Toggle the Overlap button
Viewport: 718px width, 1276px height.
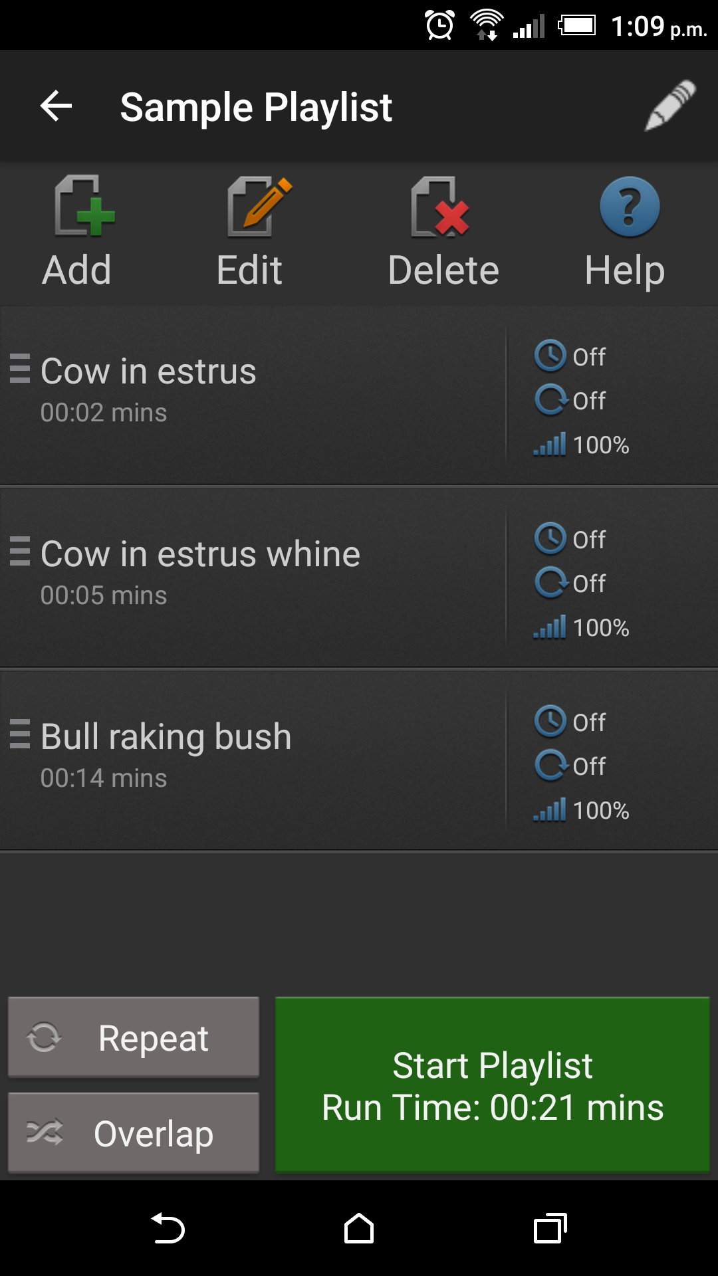click(x=134, y=1132)
